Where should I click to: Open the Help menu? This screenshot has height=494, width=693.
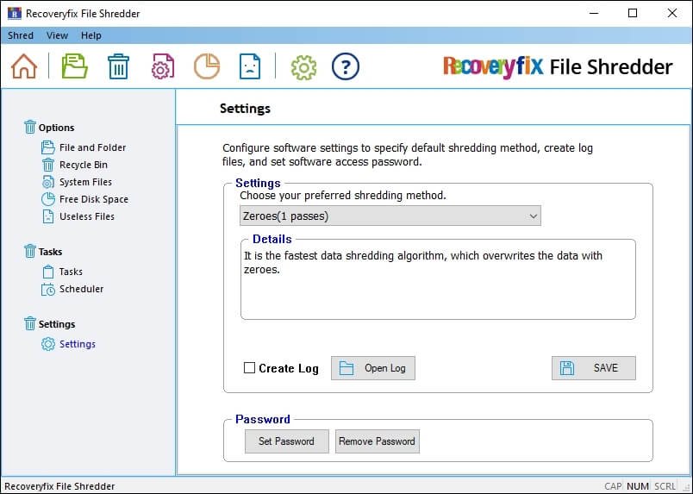[x=91, y=35]
